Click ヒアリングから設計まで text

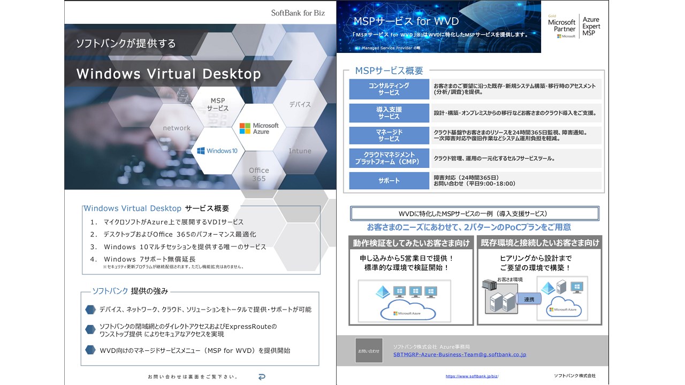536,258
